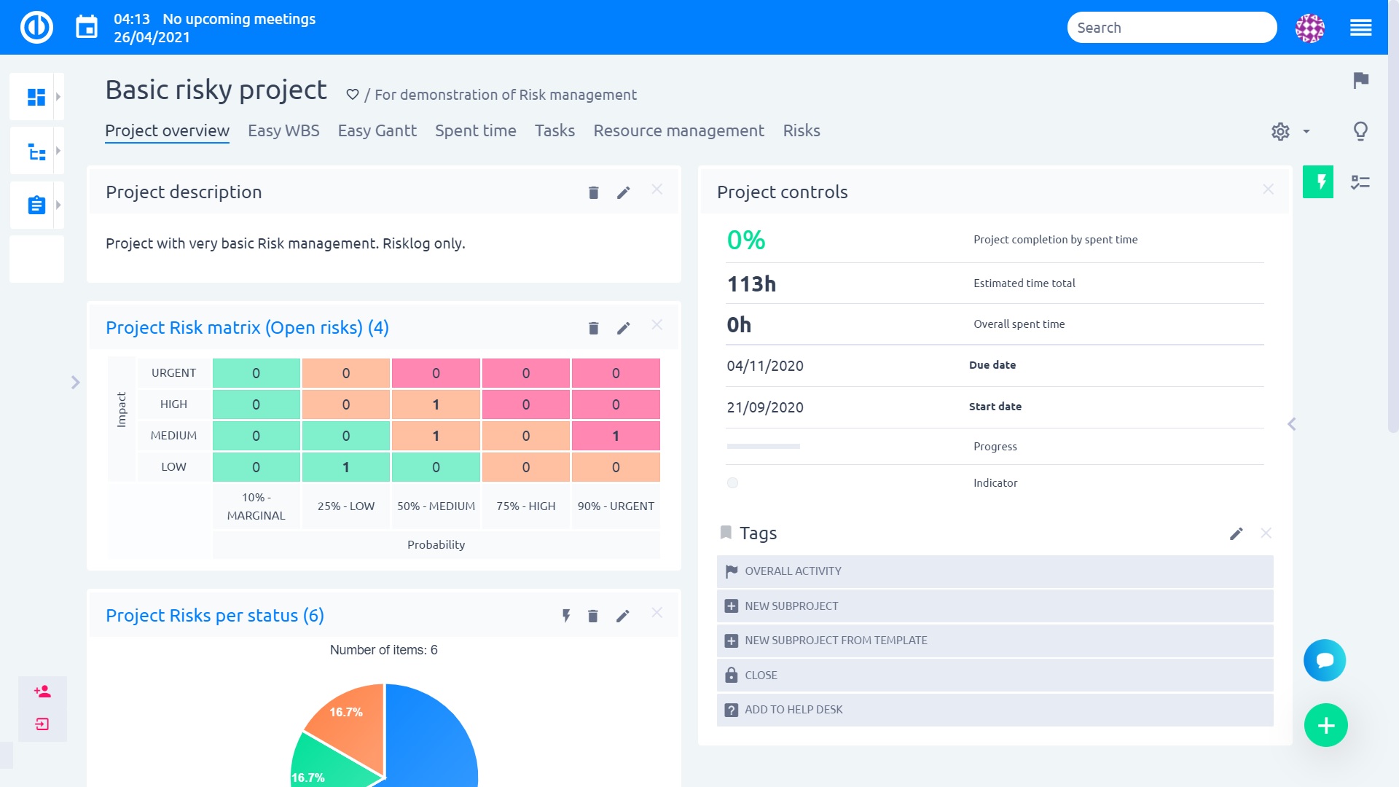Open the chat bubble button
The height and width of the screenshot is (787, 1399).
(1325, 660)
